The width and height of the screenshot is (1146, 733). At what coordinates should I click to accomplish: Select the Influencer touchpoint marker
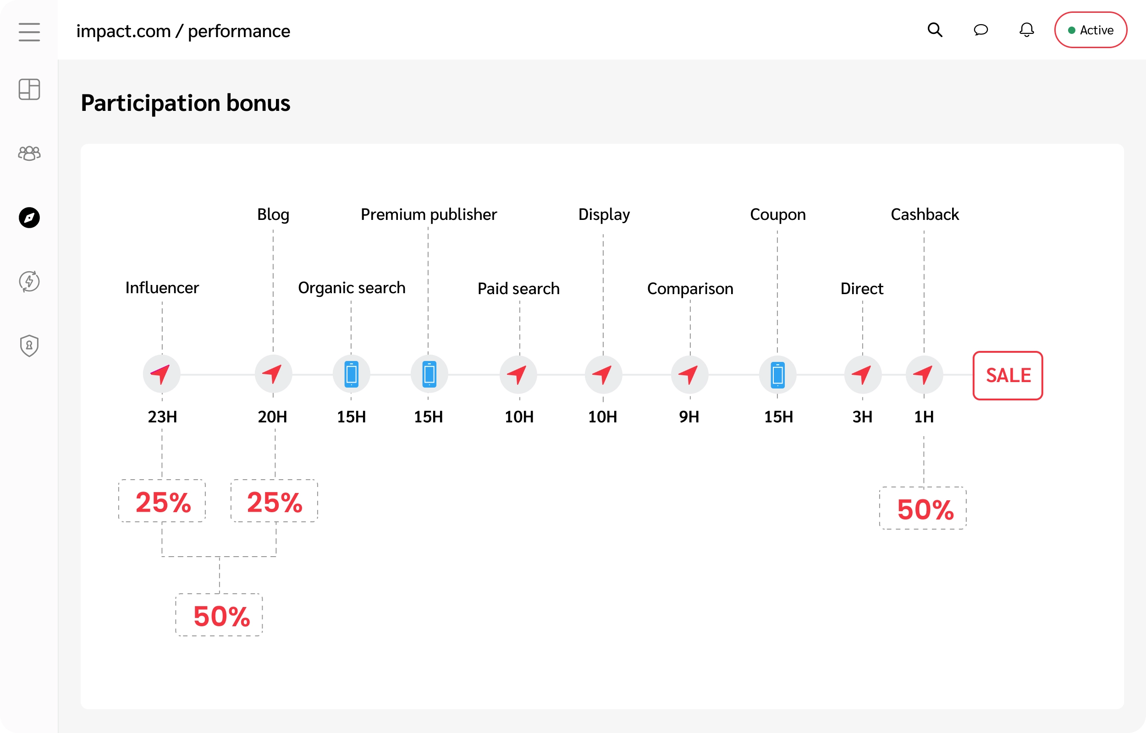161,374
